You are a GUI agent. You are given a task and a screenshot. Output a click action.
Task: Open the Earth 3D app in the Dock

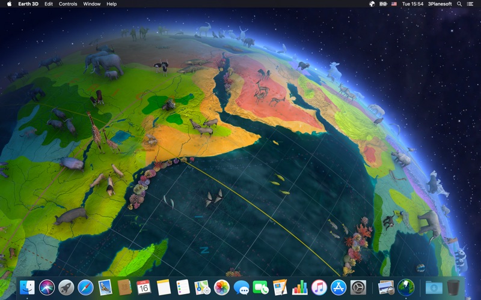pyautogui.click(x=406, y=287)
